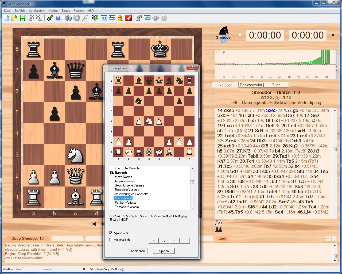The height and width of the screenshot is (274, 342).
Task: Switch to the Partieformular tab
Action: [251, 85]
